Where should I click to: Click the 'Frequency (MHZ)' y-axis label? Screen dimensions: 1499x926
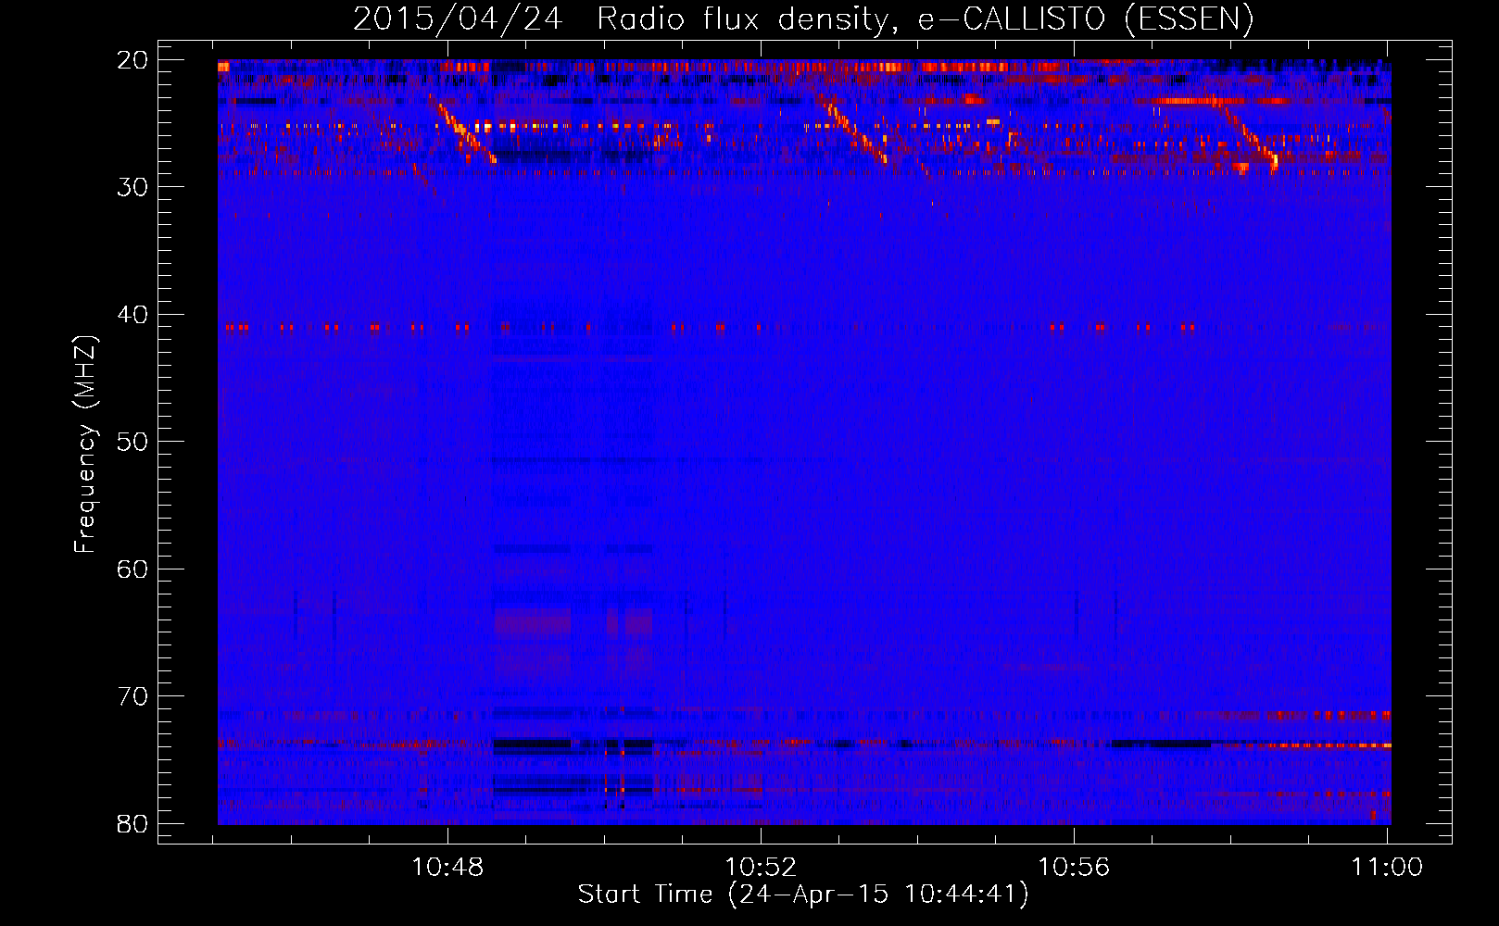[85, 444]
